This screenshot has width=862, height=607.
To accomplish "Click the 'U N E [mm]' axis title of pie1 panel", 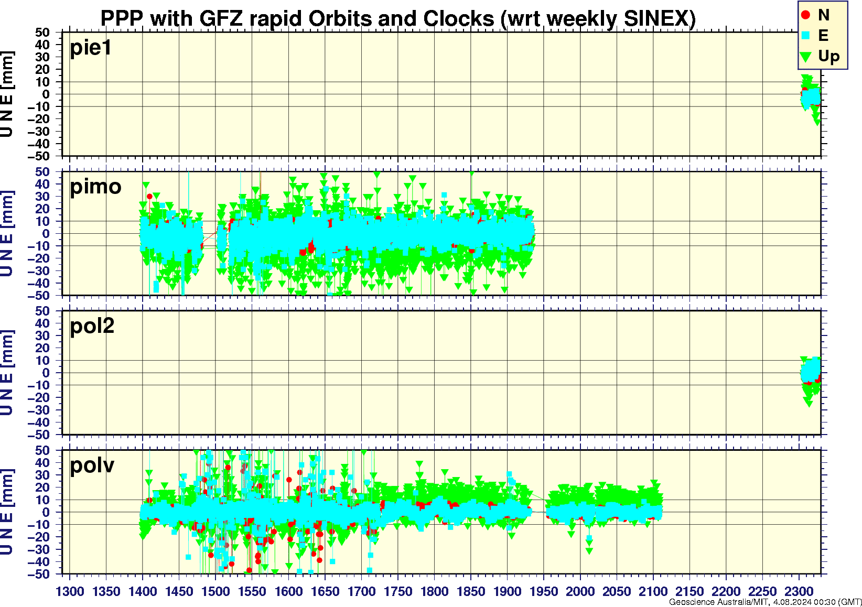I will [7, 94].
